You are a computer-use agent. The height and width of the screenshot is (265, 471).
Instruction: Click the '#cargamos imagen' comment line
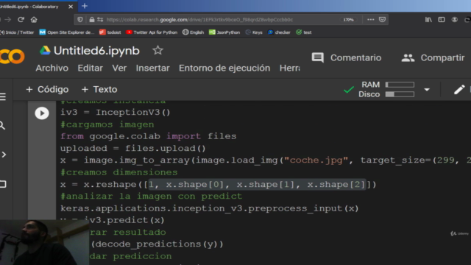pos(107,124)
